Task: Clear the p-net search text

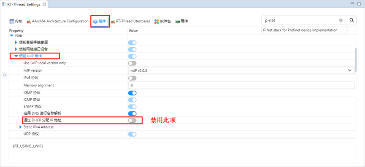Action: [341, 20]
